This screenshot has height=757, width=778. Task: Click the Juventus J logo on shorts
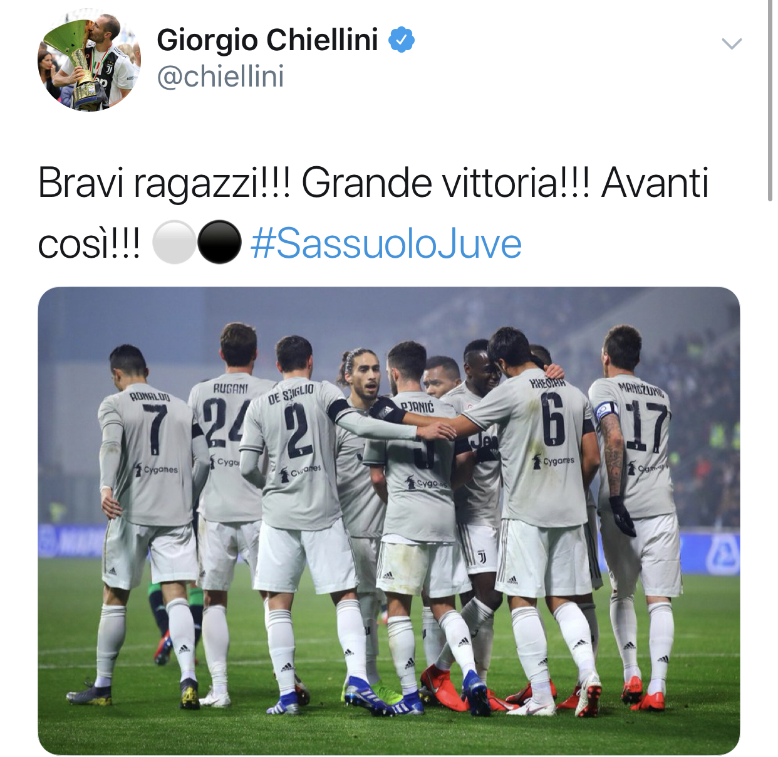coord(482,558)
